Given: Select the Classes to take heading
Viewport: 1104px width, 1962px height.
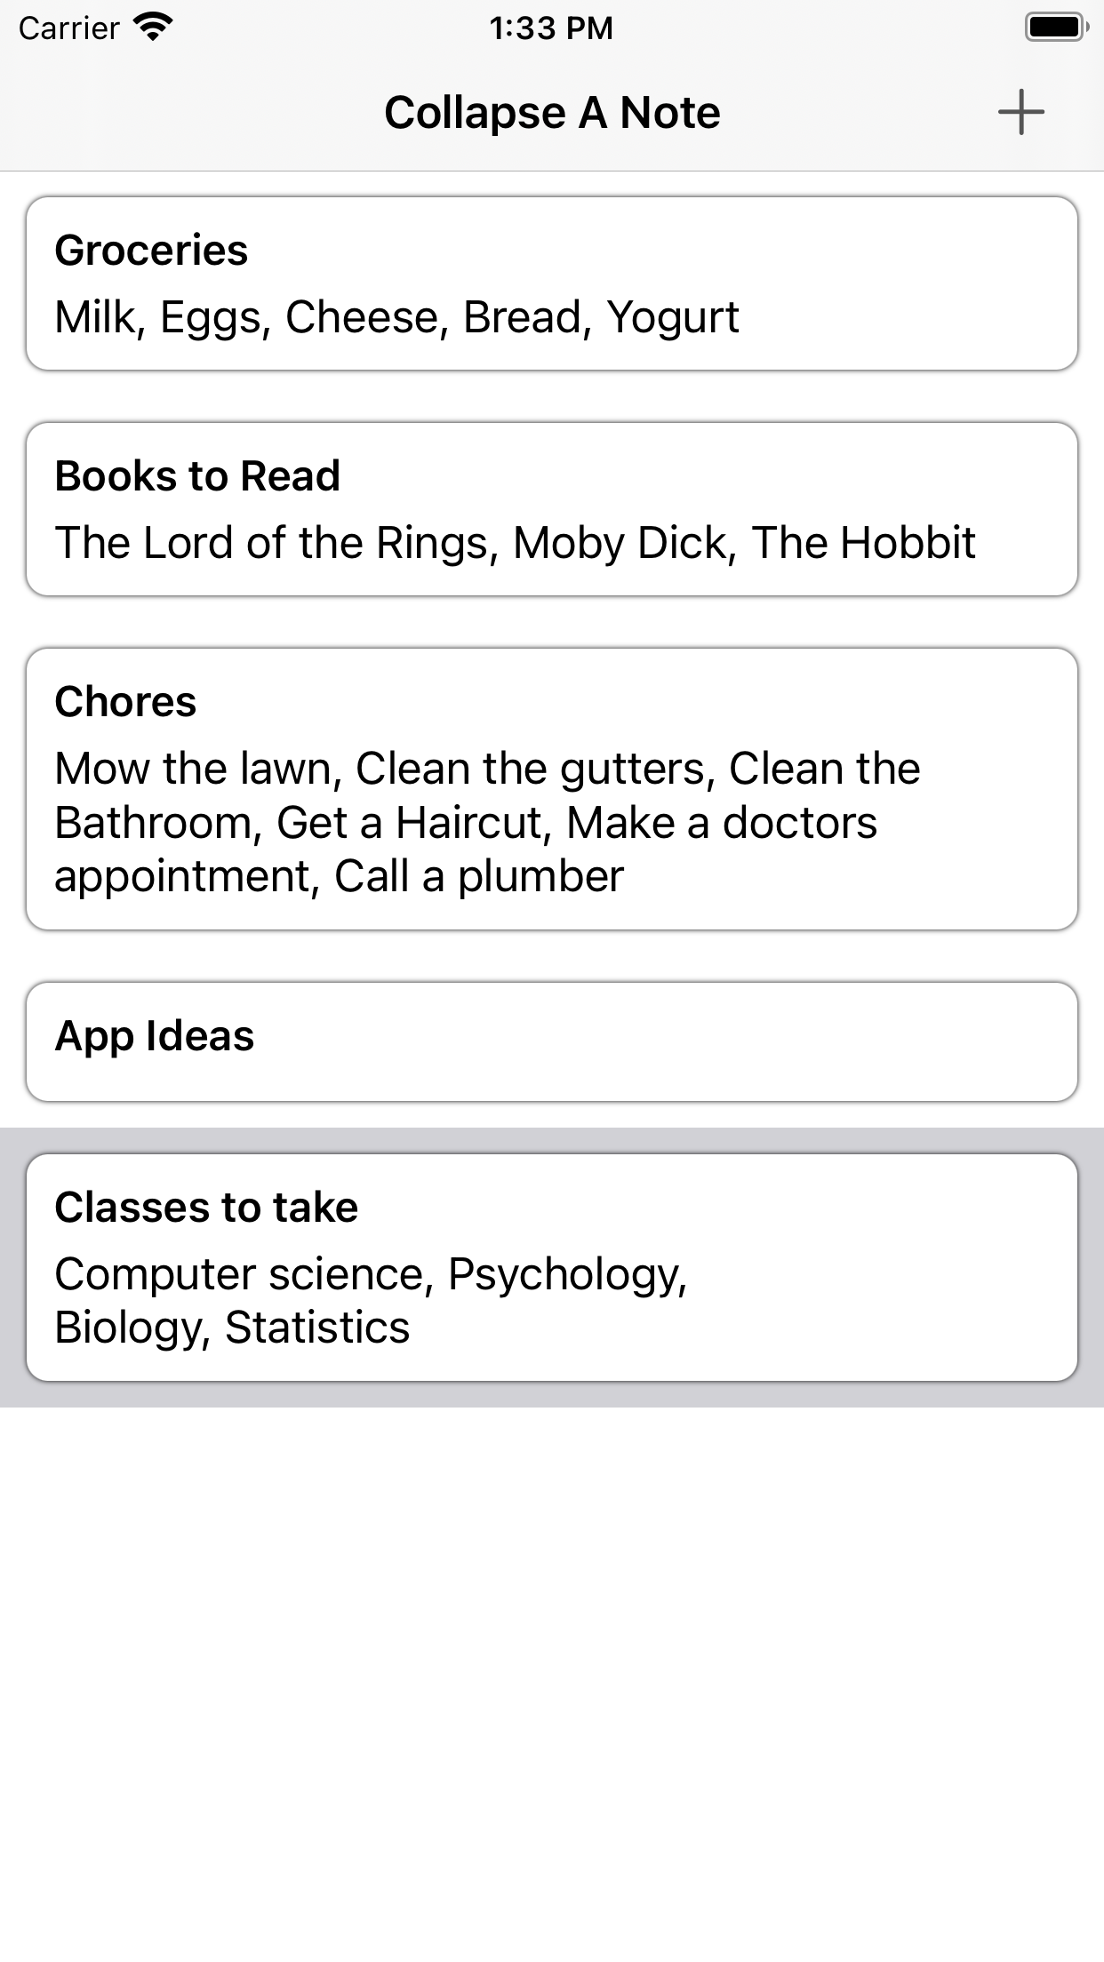Looking at the screenshot, I should (206, 1208).
